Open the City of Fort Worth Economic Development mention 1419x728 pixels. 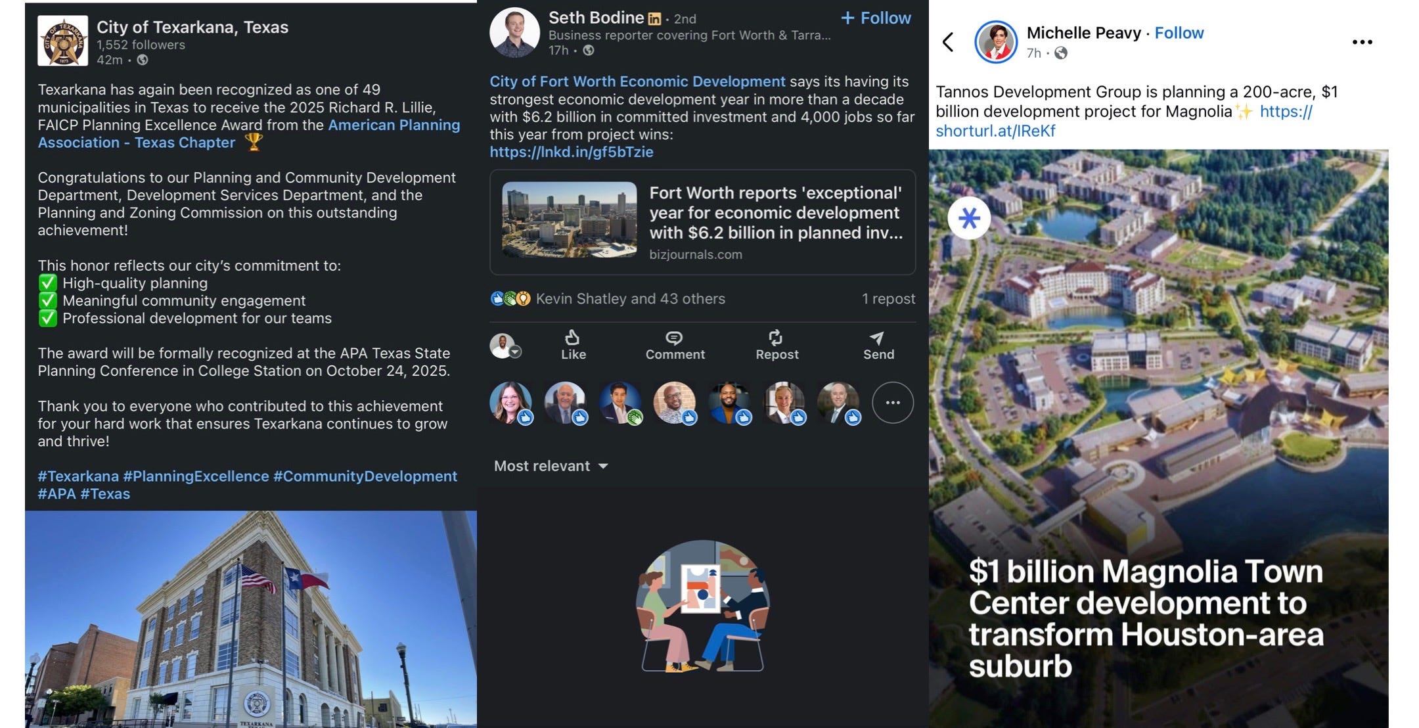tap(637, 81)
